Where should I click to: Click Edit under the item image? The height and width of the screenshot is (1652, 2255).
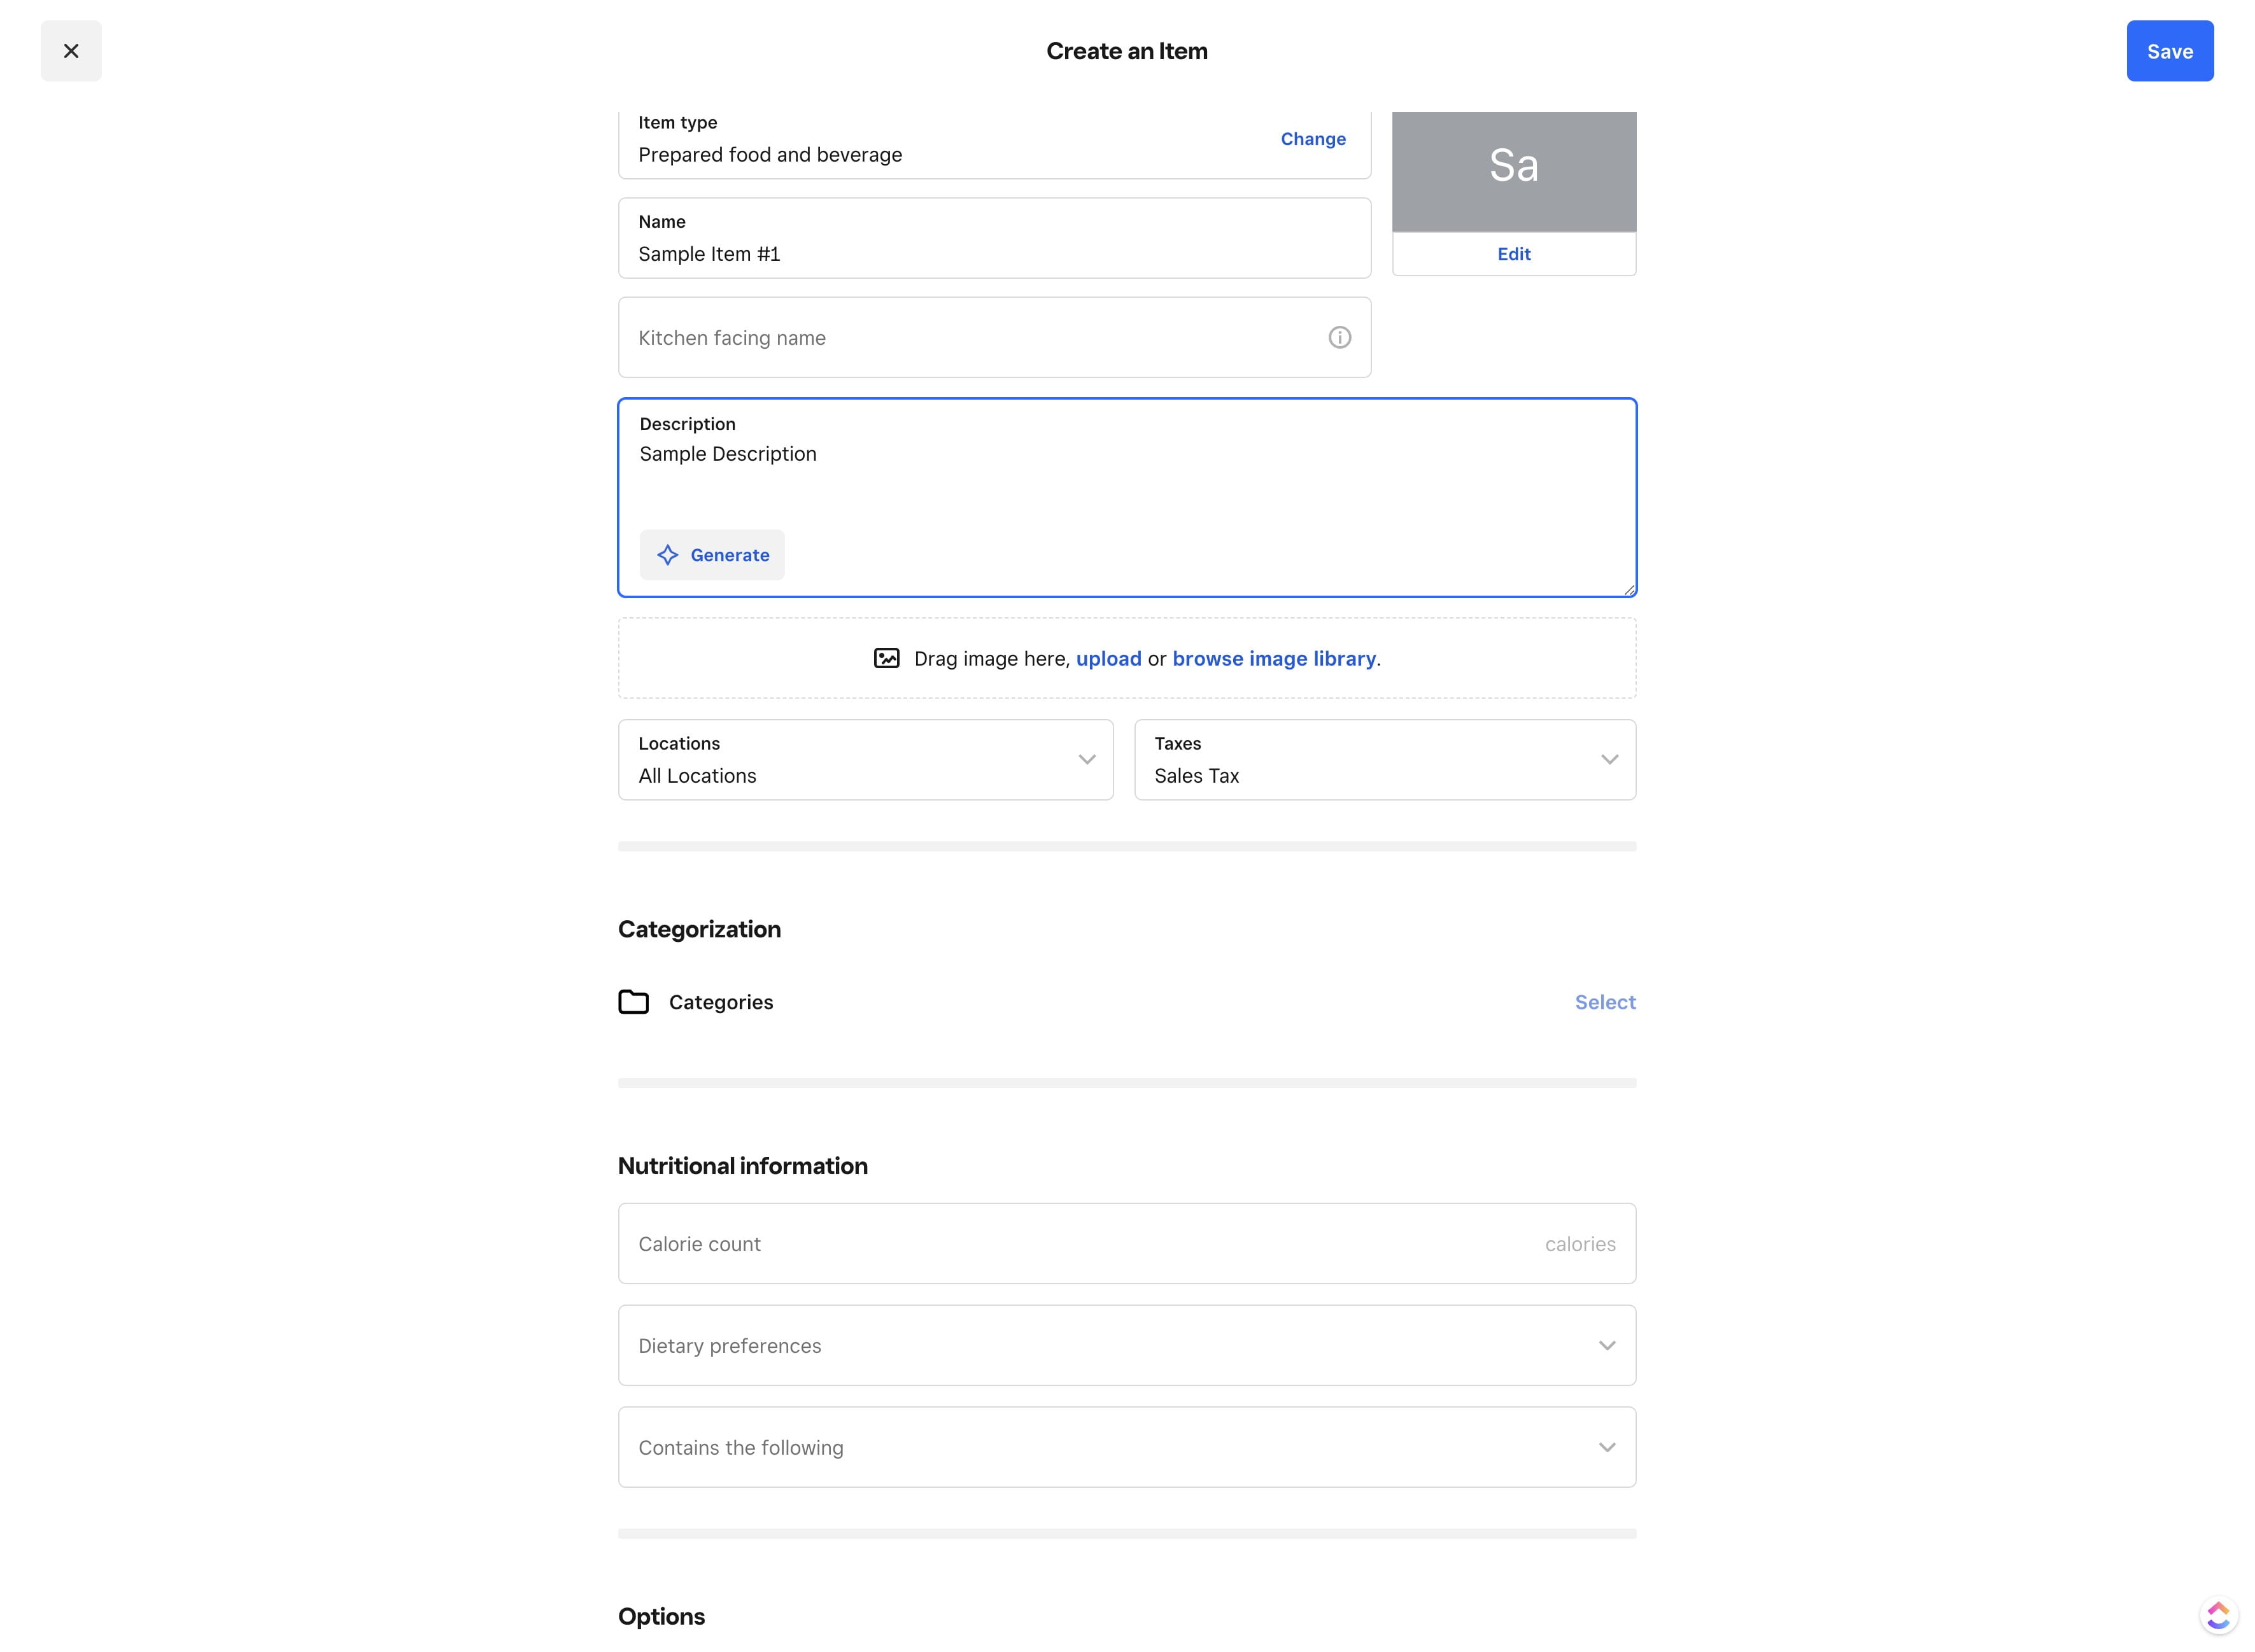(x=1513, y=254)
